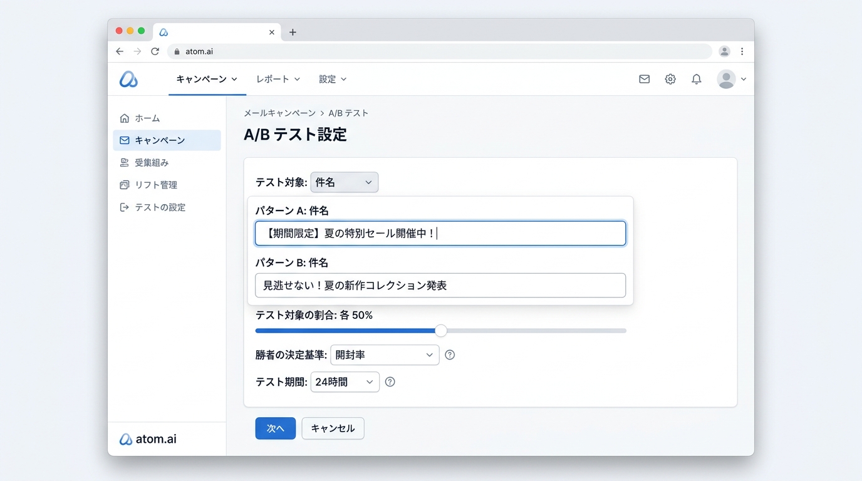Open browser three-dot menu
The width and height of the screenshot is (862, 481).
[x=742, y=51]
